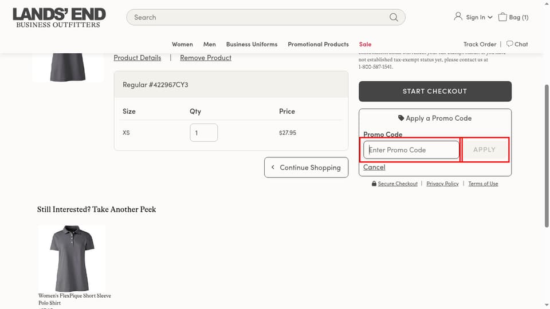Click the Continue Shopping button
This screenshot has width=550, height=309.
(306, 168)
